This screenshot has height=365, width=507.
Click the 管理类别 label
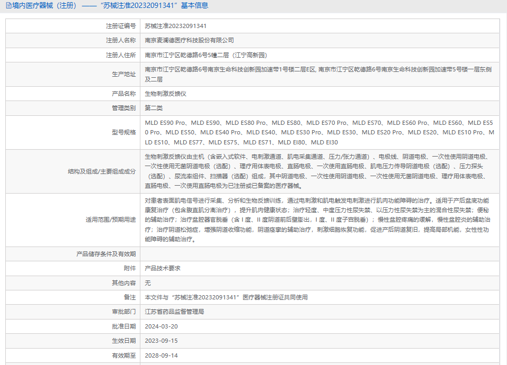[x=124, y=108]
